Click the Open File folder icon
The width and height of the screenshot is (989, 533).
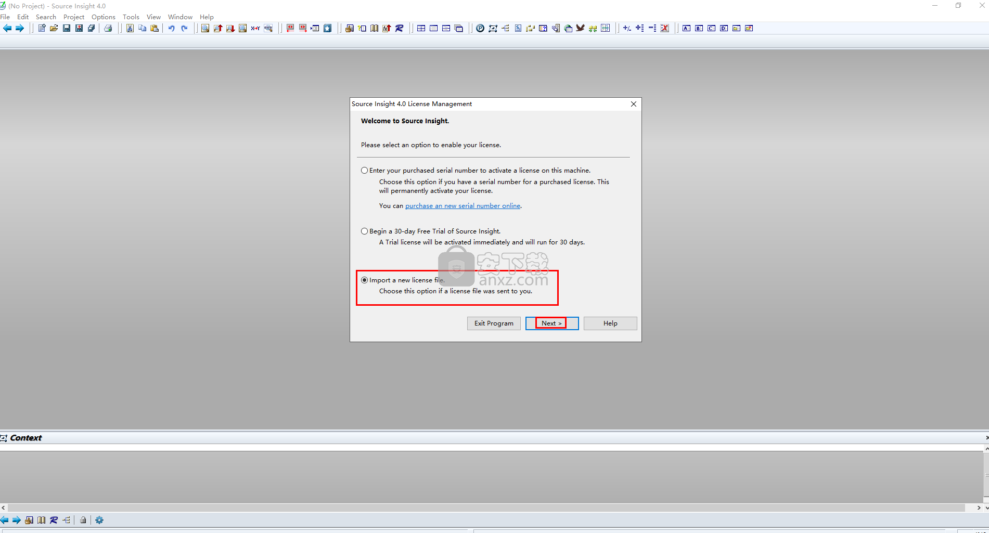coord(54,28)
